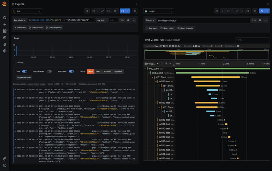
Task: Remove the loki query row with minus icon
Action: (x=134, y=20)
